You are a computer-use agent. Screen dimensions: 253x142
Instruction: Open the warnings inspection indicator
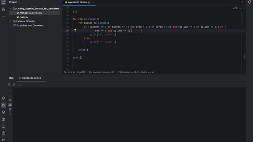[x=235, y=8]
